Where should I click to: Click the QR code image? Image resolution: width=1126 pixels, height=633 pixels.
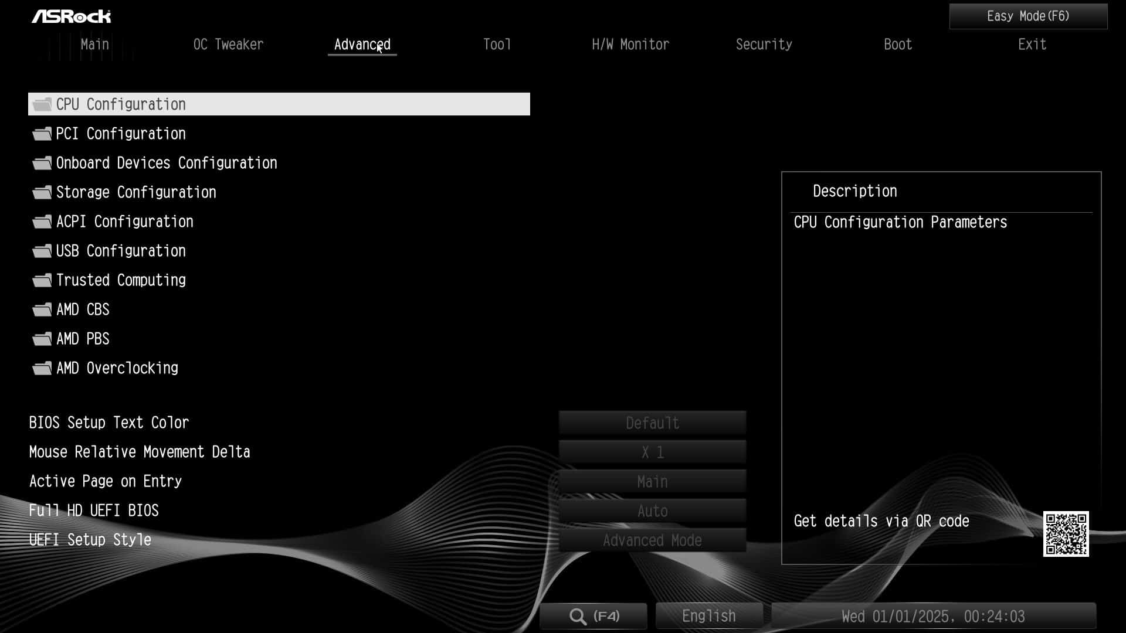point(1066,534)
